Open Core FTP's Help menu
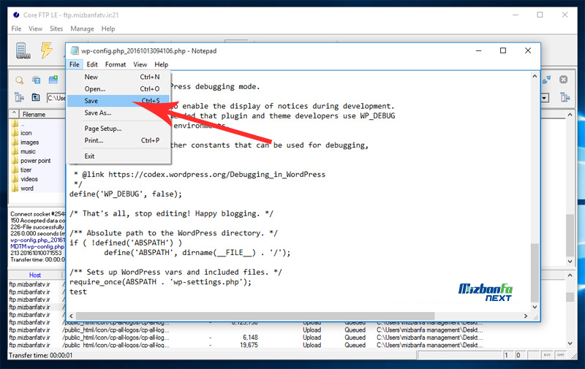Screen dimensions: 585x369 point(108,28)
